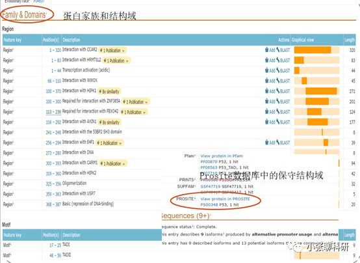This screenshot has height=263, width=360.
Task: Click orange graphical bar for CCAR2 region
Action: tap(313, 50)
